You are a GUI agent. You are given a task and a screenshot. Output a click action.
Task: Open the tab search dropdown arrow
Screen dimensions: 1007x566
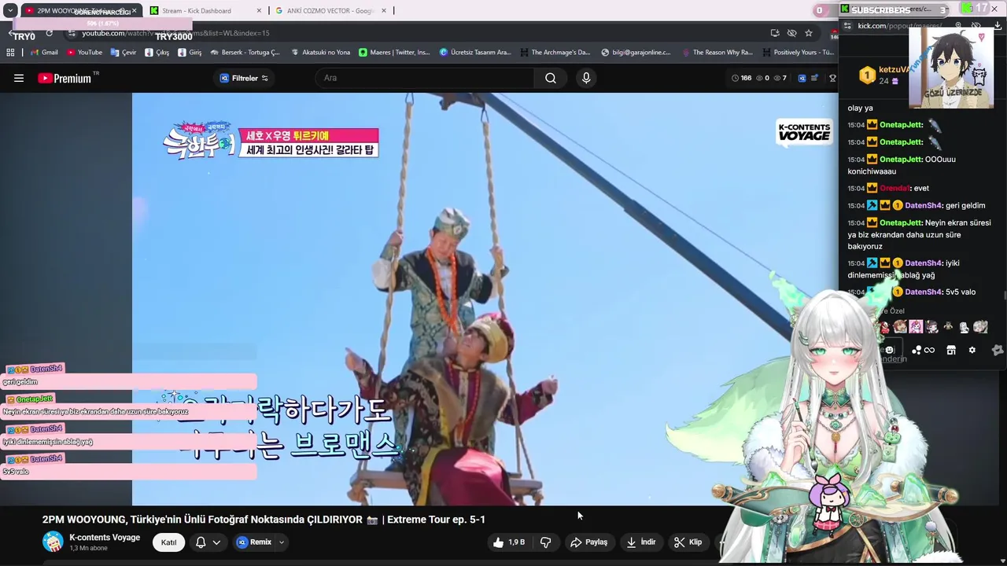[10, 11]
